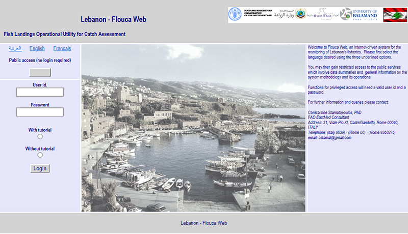Click into the Password field
The image size is (408, 234).
tap(40, 112)
